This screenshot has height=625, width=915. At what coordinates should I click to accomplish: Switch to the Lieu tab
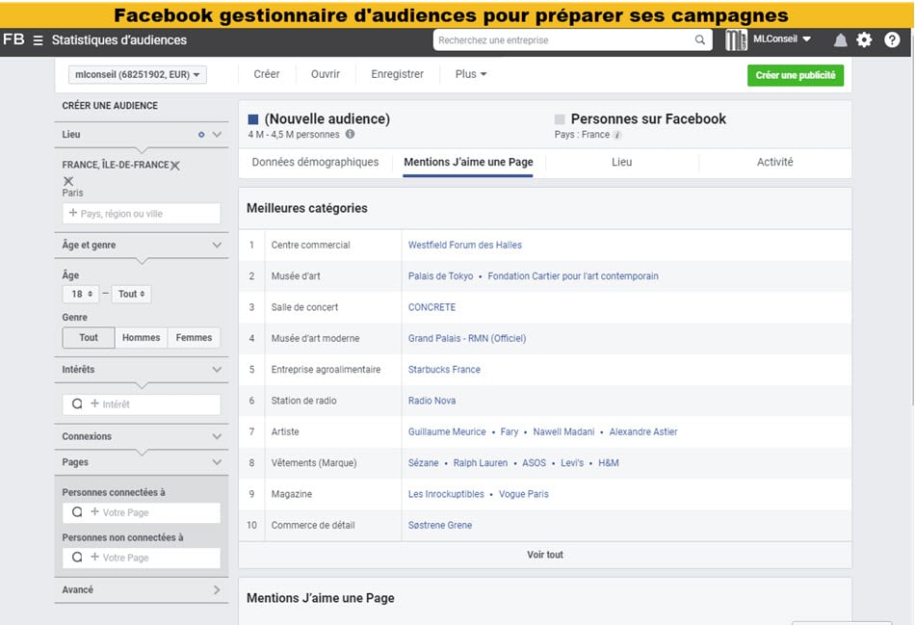coord(621,162)
